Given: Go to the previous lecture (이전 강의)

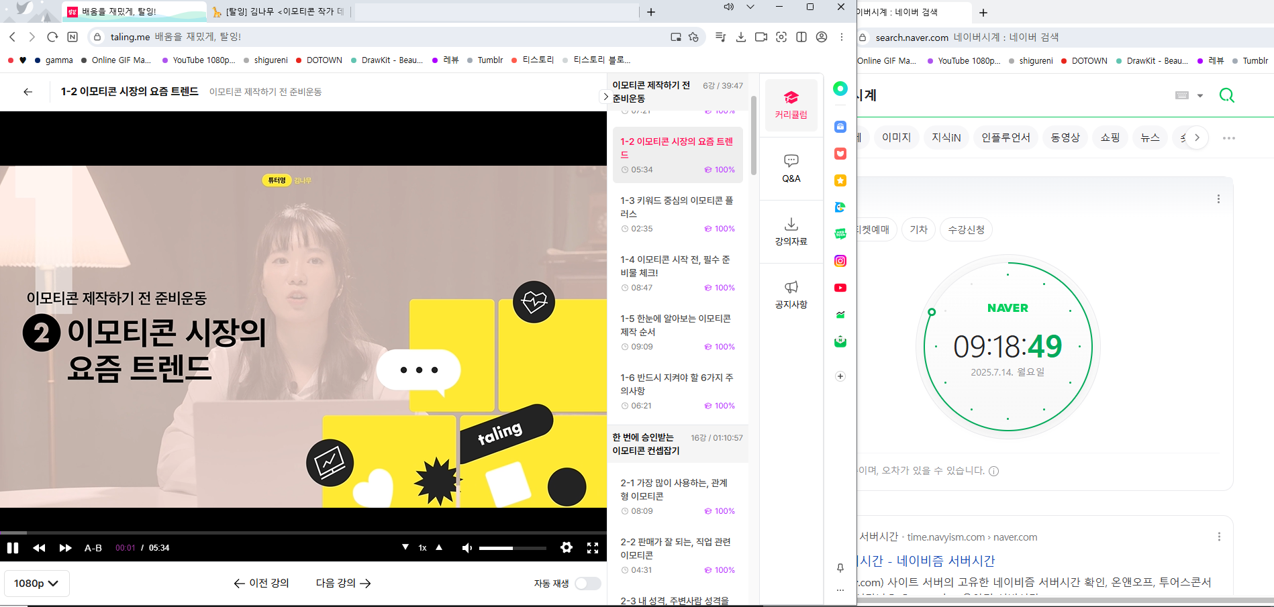Looking at the screenshot, I should click(261, 583).
